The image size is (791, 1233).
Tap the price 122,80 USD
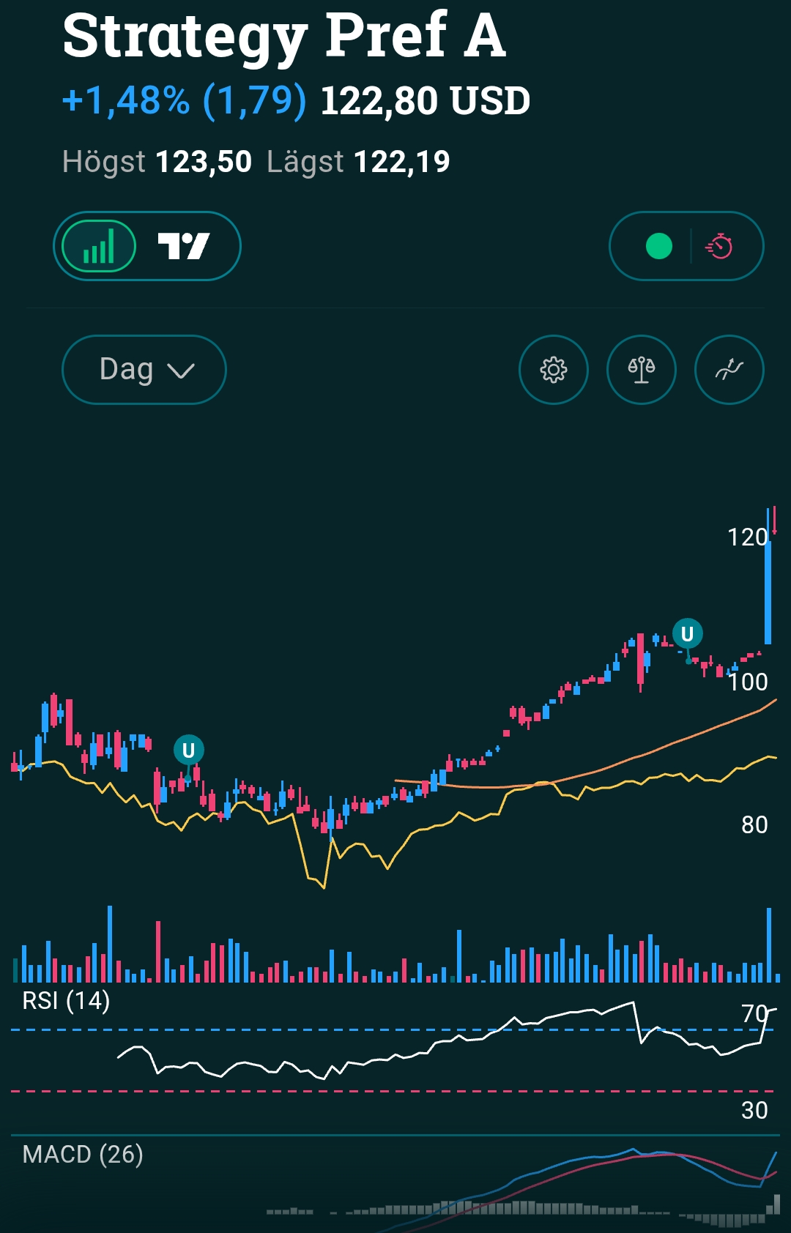[425, 101]
